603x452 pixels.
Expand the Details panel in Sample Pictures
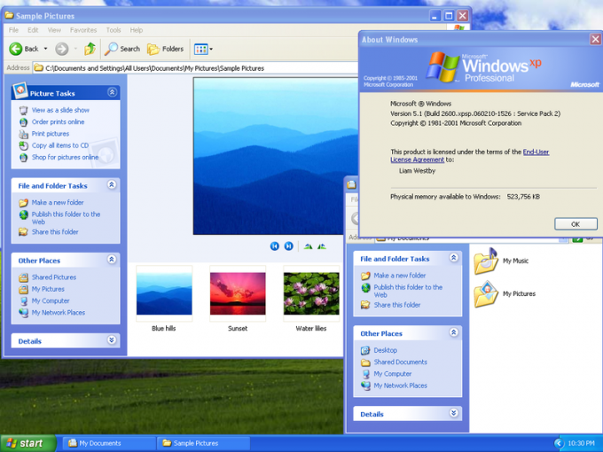click(x=112, y=340)
